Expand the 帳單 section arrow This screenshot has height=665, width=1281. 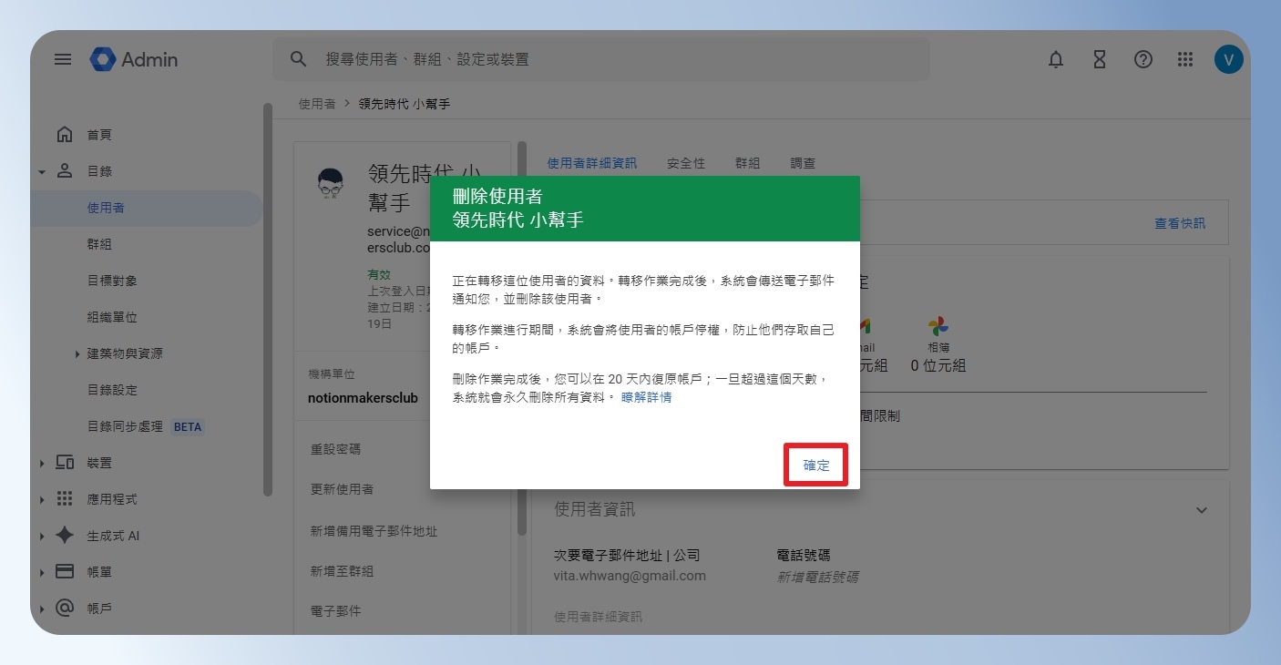(42, 572)
